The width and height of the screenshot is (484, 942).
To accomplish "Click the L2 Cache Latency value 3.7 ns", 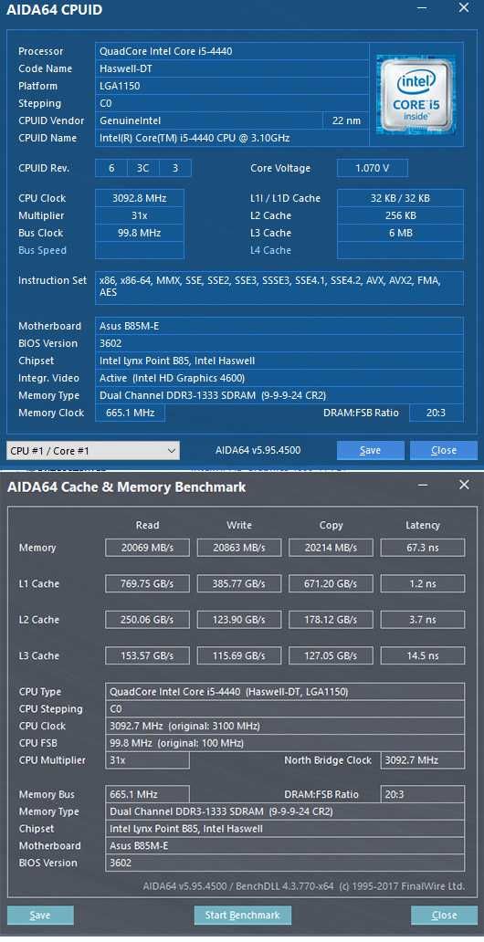I will [x=423, y=620].
